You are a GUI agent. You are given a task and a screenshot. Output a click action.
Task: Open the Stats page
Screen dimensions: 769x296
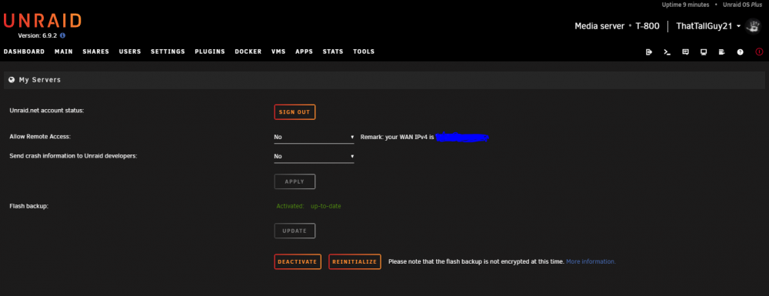333,52
